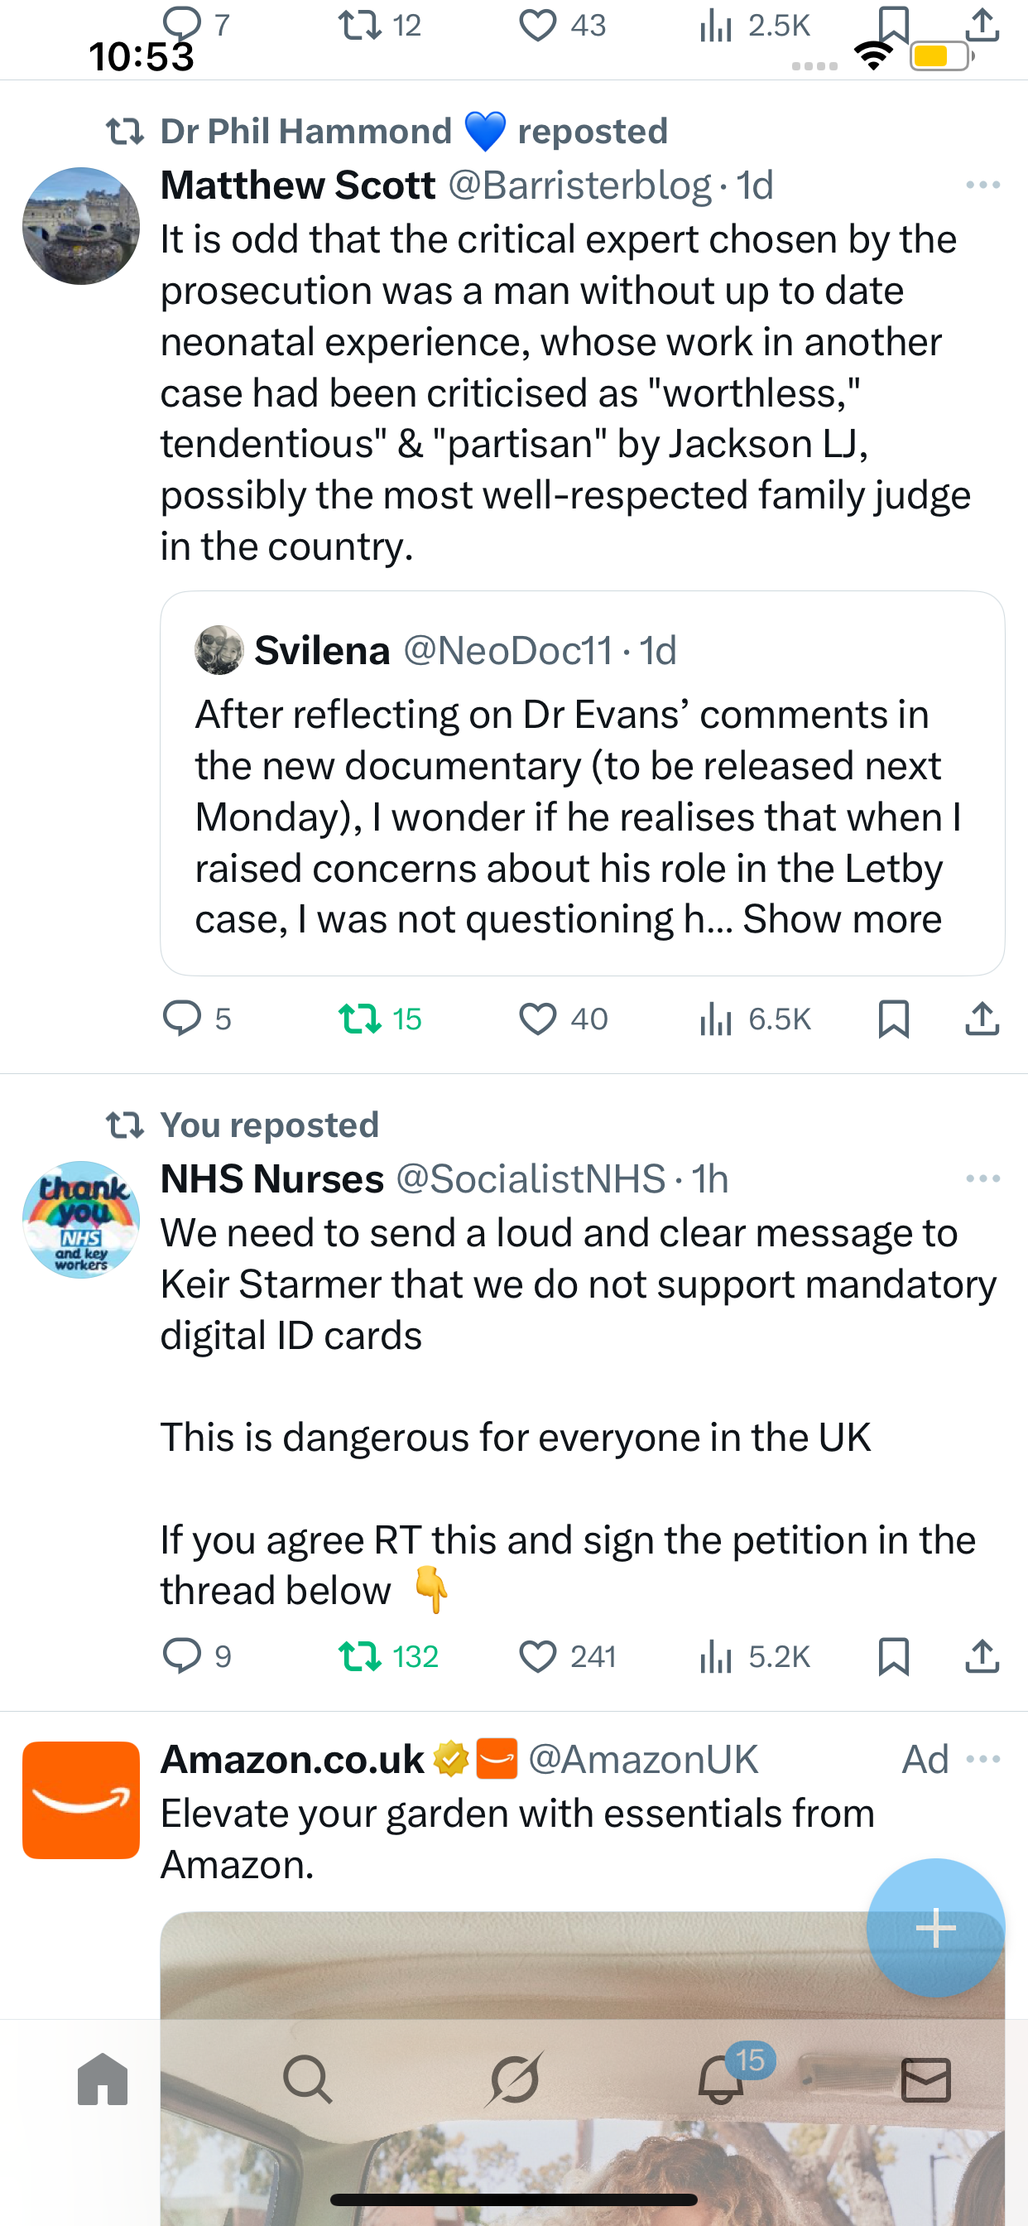Screen dimensions: 1028x2226
Task: Open more options on NHS Nurses post
Action: pos(982,1178)
